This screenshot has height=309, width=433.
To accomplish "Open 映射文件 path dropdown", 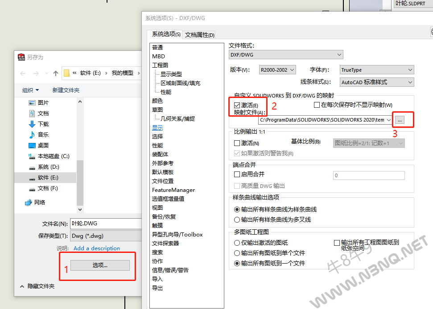I will [x=389, y=120].
